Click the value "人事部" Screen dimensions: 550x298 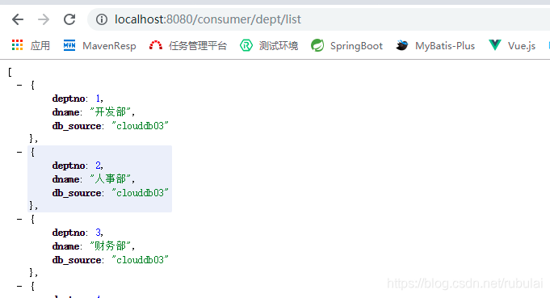point(111,179)
